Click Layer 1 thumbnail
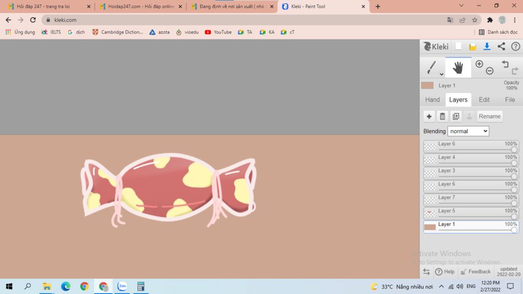This screenshot has height=294, width=523. (430, 227)
